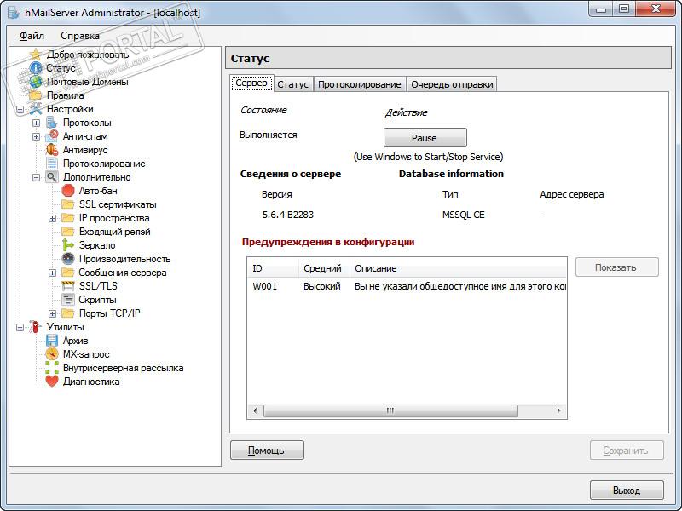The image size is (682, 511).
Task: Click the globe icon for Почтовые Домены
Action: coord(35,82)
